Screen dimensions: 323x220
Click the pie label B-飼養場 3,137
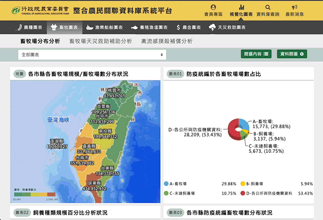pos(270,136)
